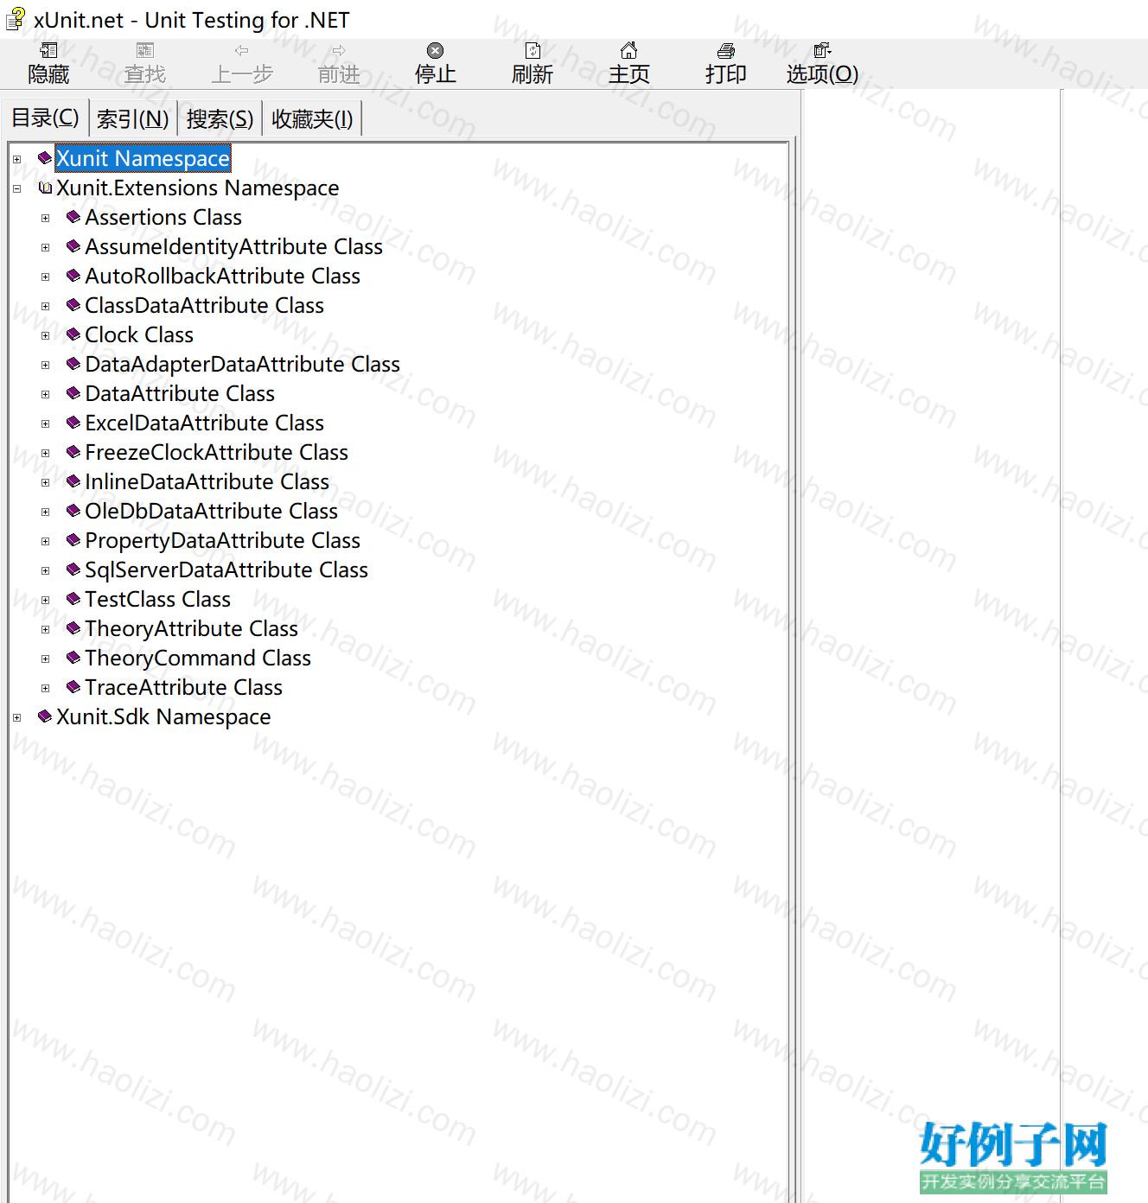
Task: Expand the AutoRollbackAttribute Class node
Action: click(46, 277)
